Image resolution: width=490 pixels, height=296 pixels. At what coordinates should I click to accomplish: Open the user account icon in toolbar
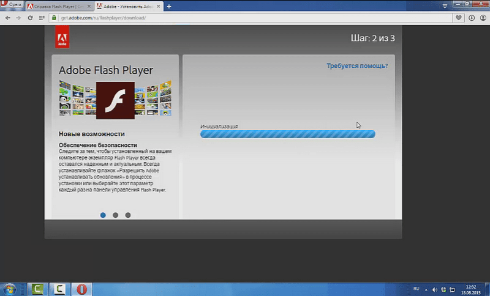[483, 18]
